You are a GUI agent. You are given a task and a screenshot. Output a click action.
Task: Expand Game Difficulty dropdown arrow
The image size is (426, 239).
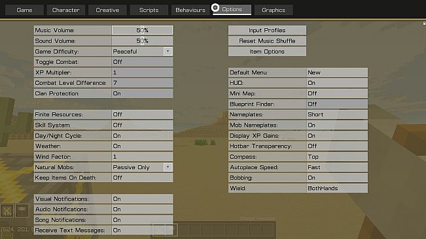[x=168, y=51]
